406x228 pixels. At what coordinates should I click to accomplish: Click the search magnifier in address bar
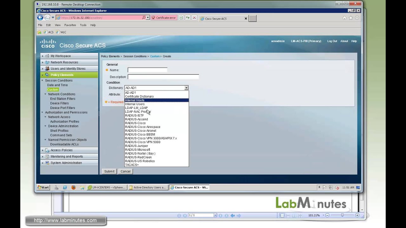(x=144, y=18)
